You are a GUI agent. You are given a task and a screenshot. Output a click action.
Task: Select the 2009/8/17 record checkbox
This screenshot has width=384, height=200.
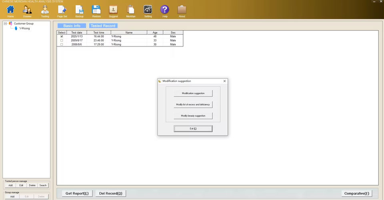(x=62, y=40)
